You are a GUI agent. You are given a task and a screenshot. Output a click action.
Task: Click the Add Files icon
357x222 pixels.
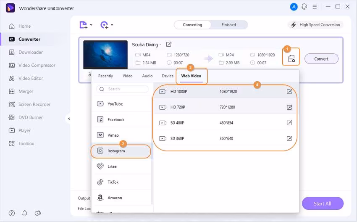(83, 25)
